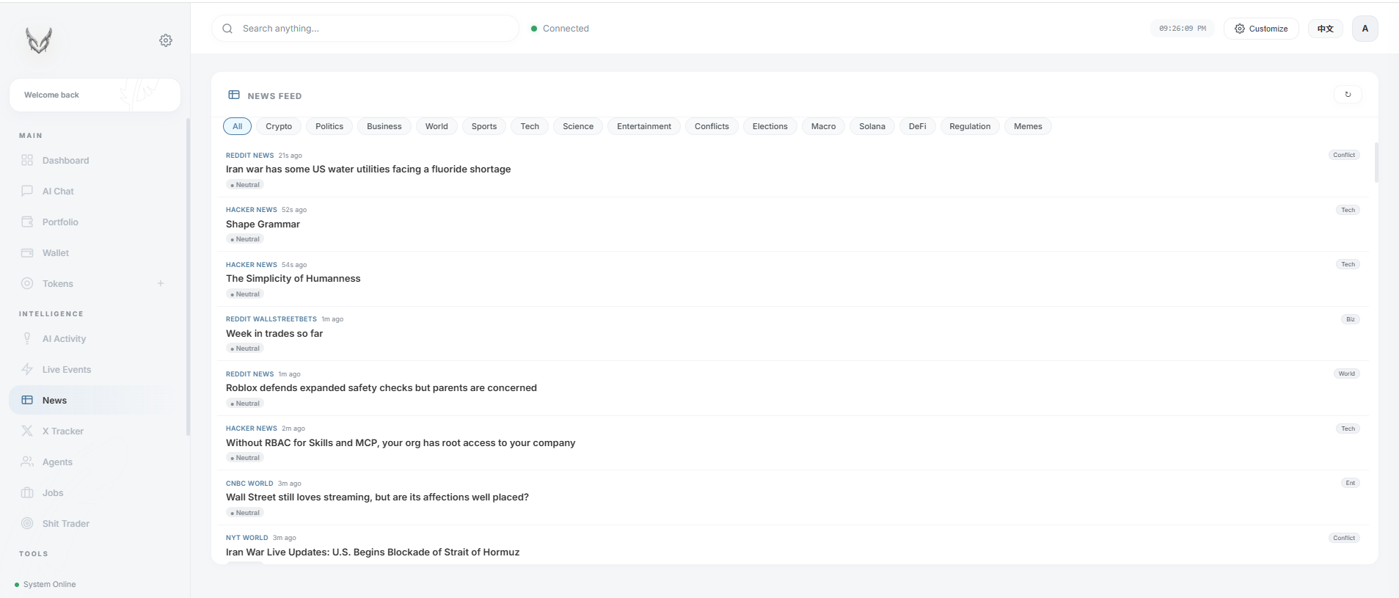The height and width of the screenshot is (598, 1399).
Task: Select the Regulation filter chip
Action: [970, 126]
